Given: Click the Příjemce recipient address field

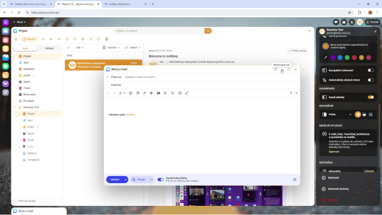Looking at the screenshot, I should [212, 77].
